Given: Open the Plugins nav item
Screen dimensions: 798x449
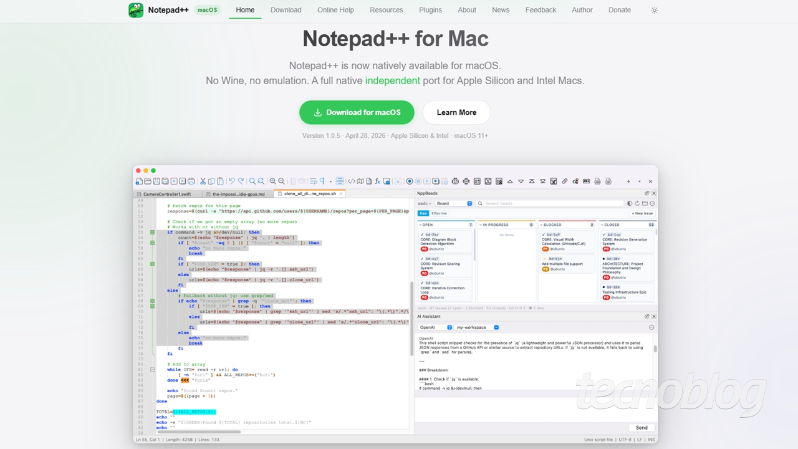Looking at the screenshot, I should 430,10.
